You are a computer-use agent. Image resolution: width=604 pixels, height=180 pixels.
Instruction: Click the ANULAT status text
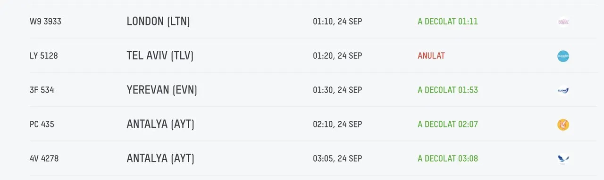pyautogui.click(x=431, y=56)
